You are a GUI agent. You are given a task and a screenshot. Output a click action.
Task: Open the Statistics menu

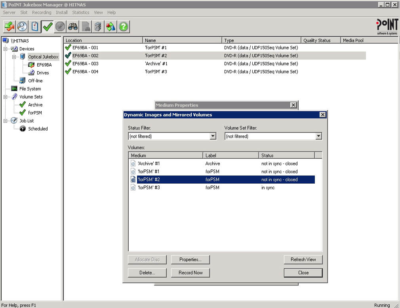(x=81, y=12)
